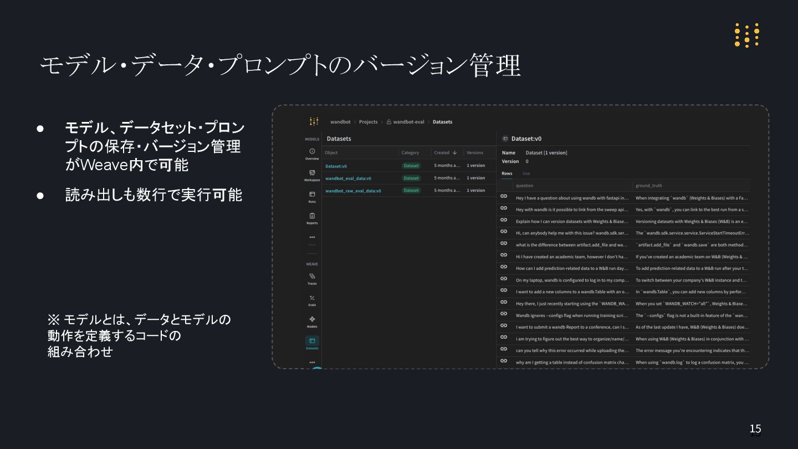The height and width of the screenshot is (449, 798).
Task: Copy link for the uploading error question row
Action: [504, 349]
